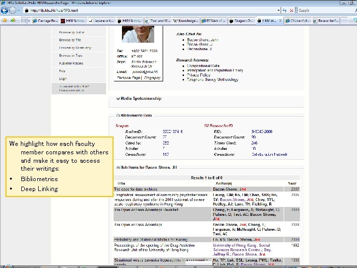The width and height of the screenshot is (357, 268).
Task: Click the researcher's profile photo
Action: (138, 34)
